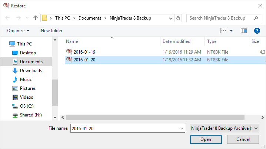Image resolution: width=266 pixels, height=149 pixels.
Task: Click the Downloads folder icon in sidebar
Action: (15, 71)
